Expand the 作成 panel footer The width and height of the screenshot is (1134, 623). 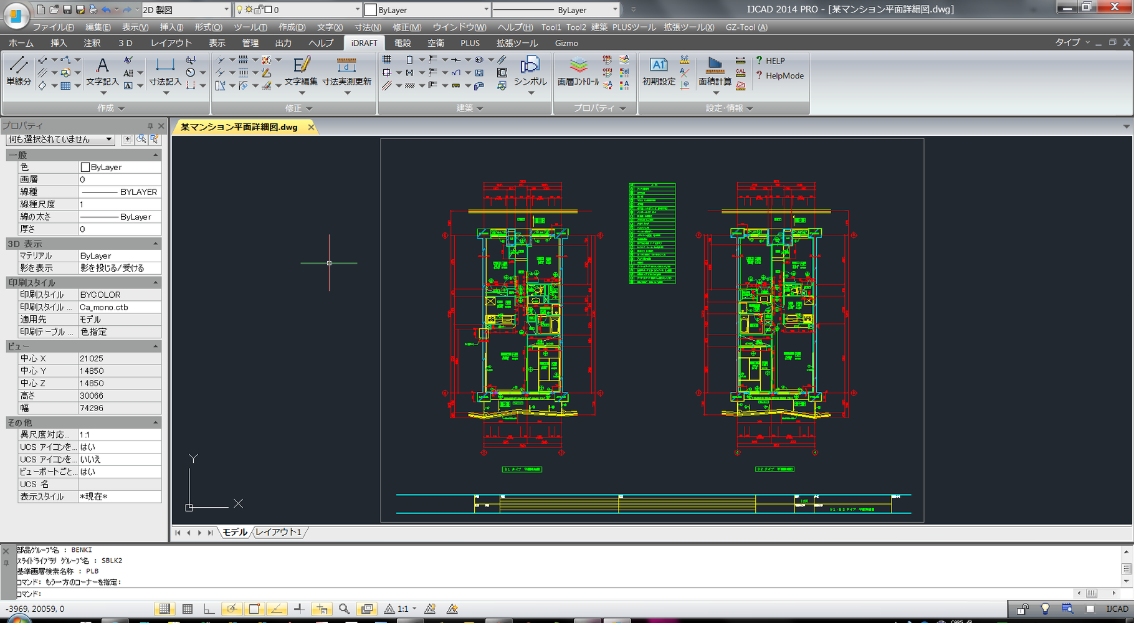click(x=111, y=108)
